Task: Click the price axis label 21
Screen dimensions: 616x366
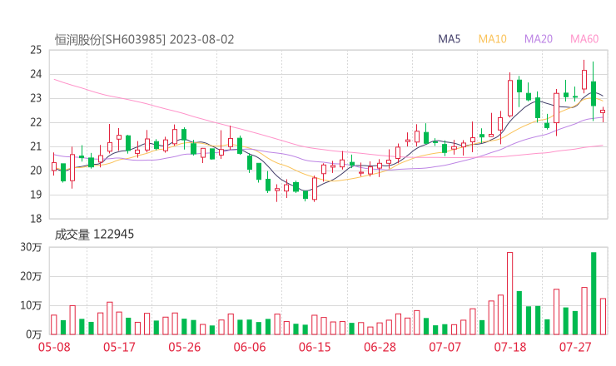Action: click(x=36, y=146)
